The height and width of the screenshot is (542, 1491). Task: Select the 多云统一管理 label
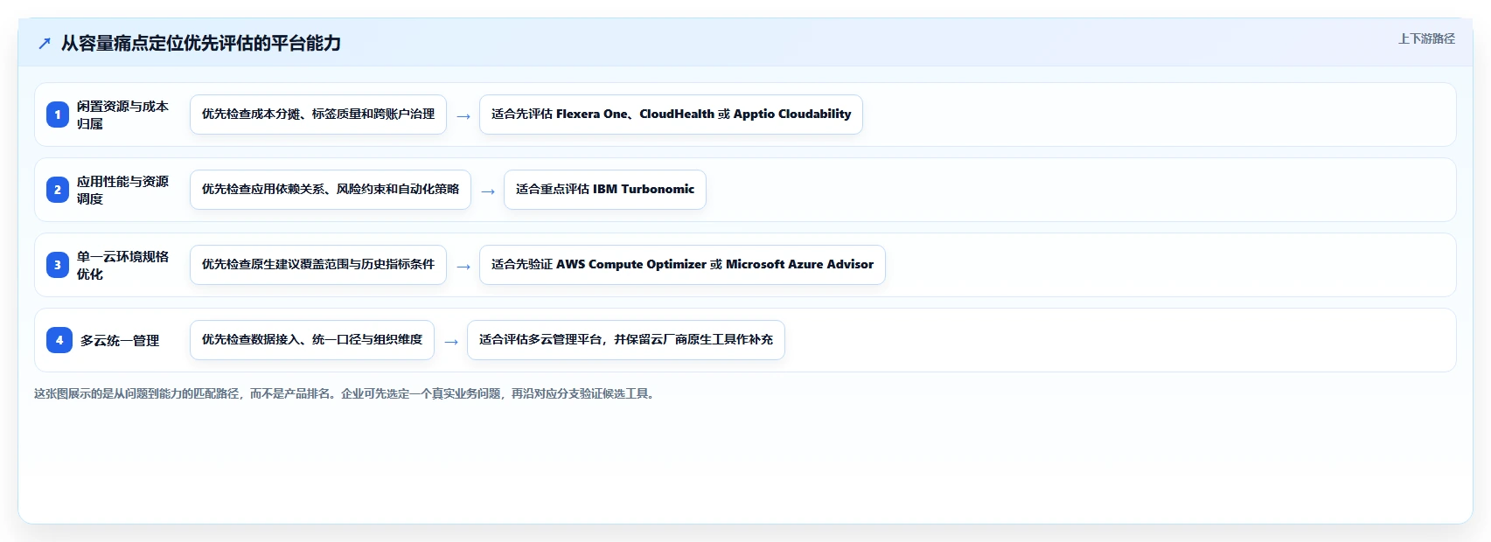(x=120, y=340)
